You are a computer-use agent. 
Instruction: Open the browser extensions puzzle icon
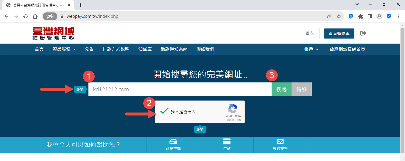(x=360, y=16)
